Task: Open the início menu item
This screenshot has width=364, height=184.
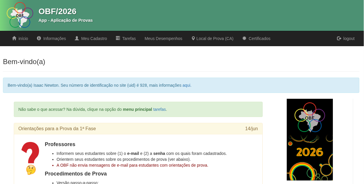Action: [20, 39]
